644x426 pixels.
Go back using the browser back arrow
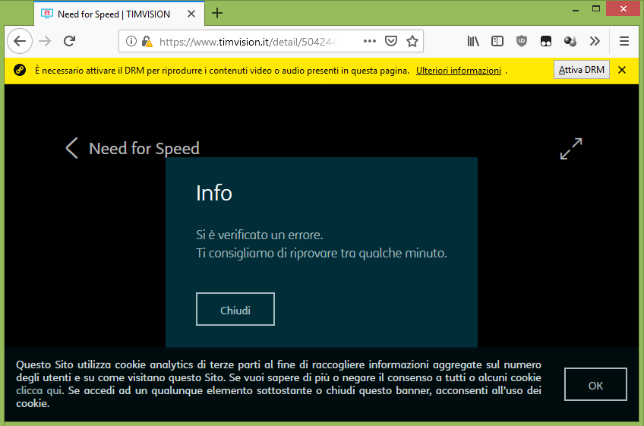20,41
